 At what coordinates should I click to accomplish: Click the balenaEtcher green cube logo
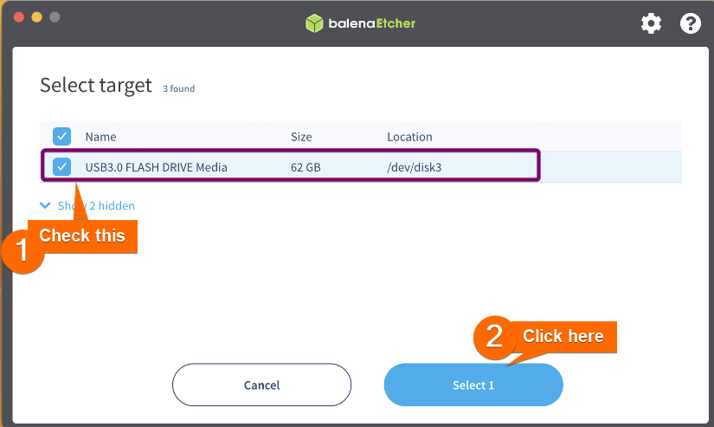tap(314, 23)
